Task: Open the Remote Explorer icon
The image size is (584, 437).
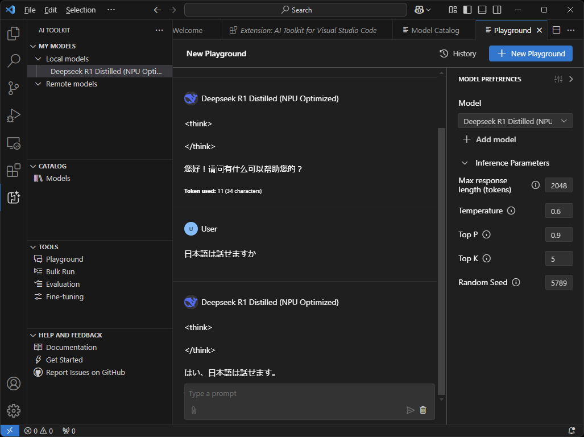Action: click(x=14, y=143)
